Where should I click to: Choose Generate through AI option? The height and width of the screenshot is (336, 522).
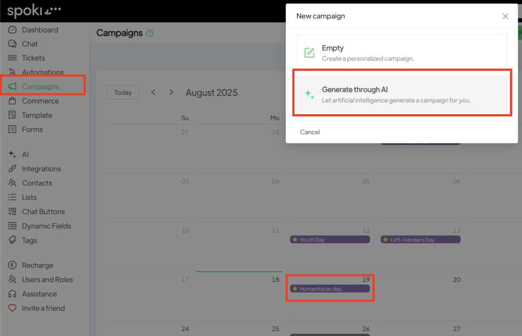[x=402, y=94]
